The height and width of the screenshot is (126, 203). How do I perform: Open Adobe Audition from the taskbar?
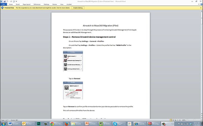coord(39,124)
